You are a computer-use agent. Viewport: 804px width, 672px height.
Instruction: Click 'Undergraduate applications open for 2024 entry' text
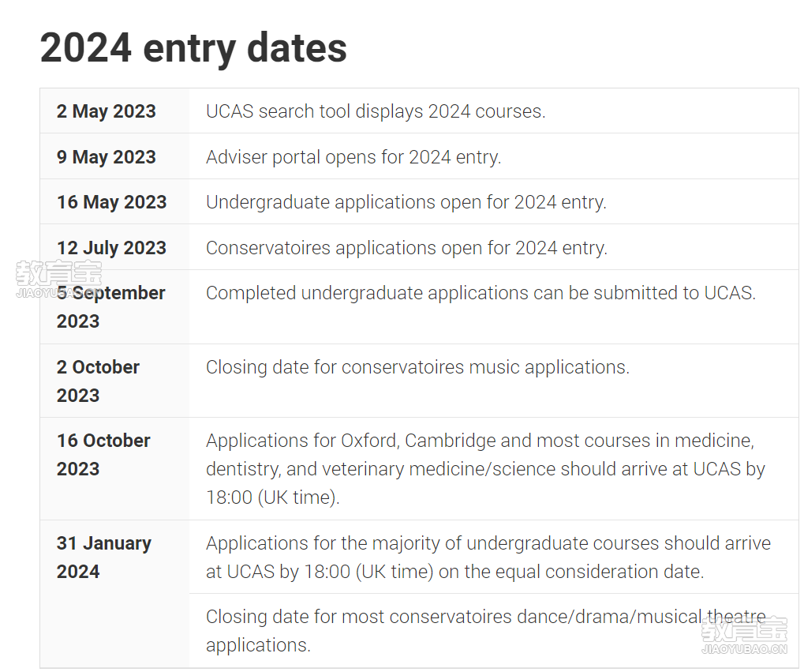click(406, 202)
